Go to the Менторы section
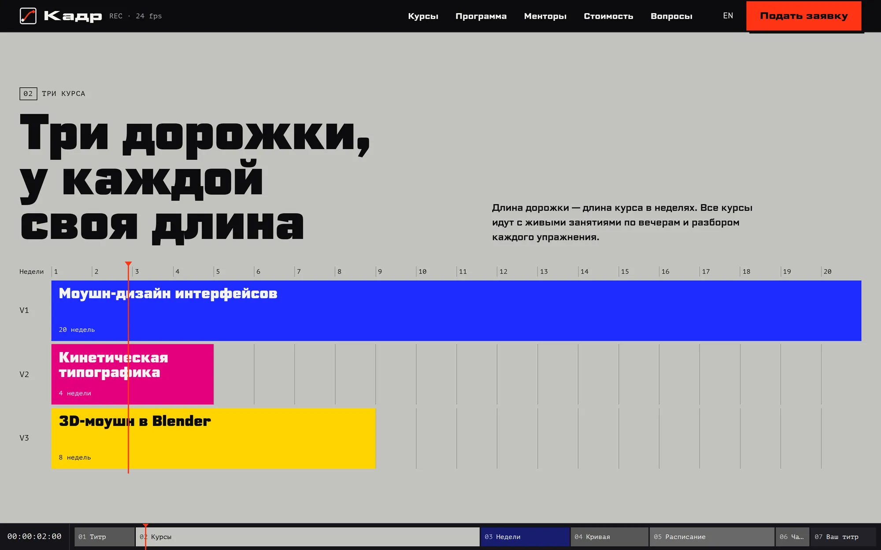 pos(545,16)
